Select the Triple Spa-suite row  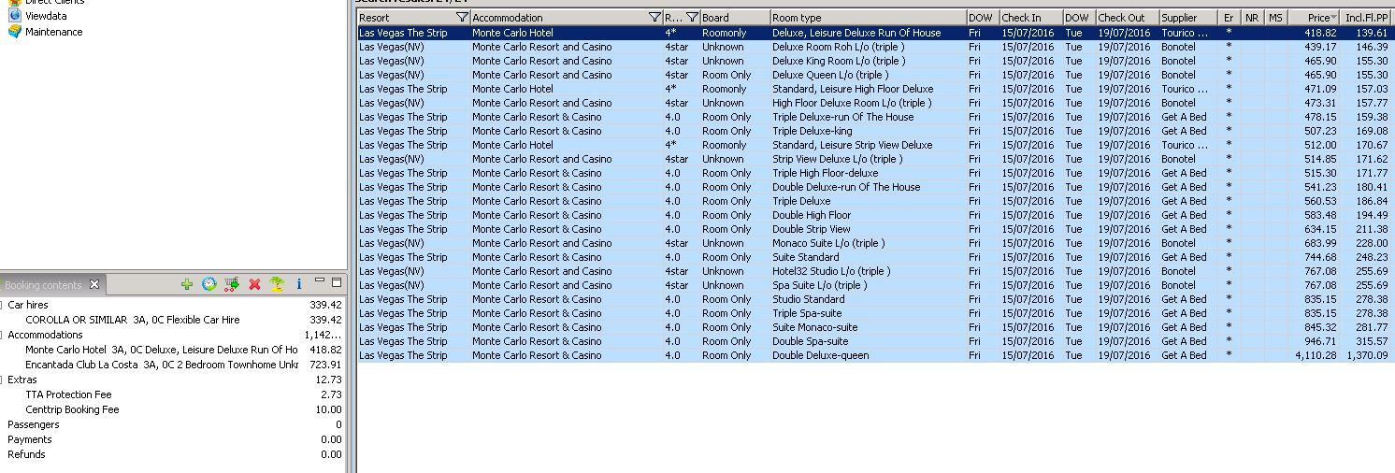click(x=876, y=313)
